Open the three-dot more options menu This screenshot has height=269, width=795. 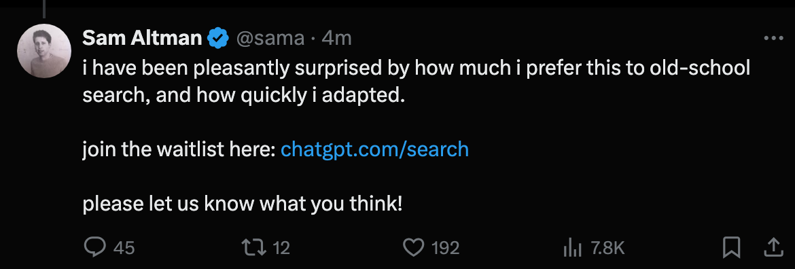pos(774,39)
